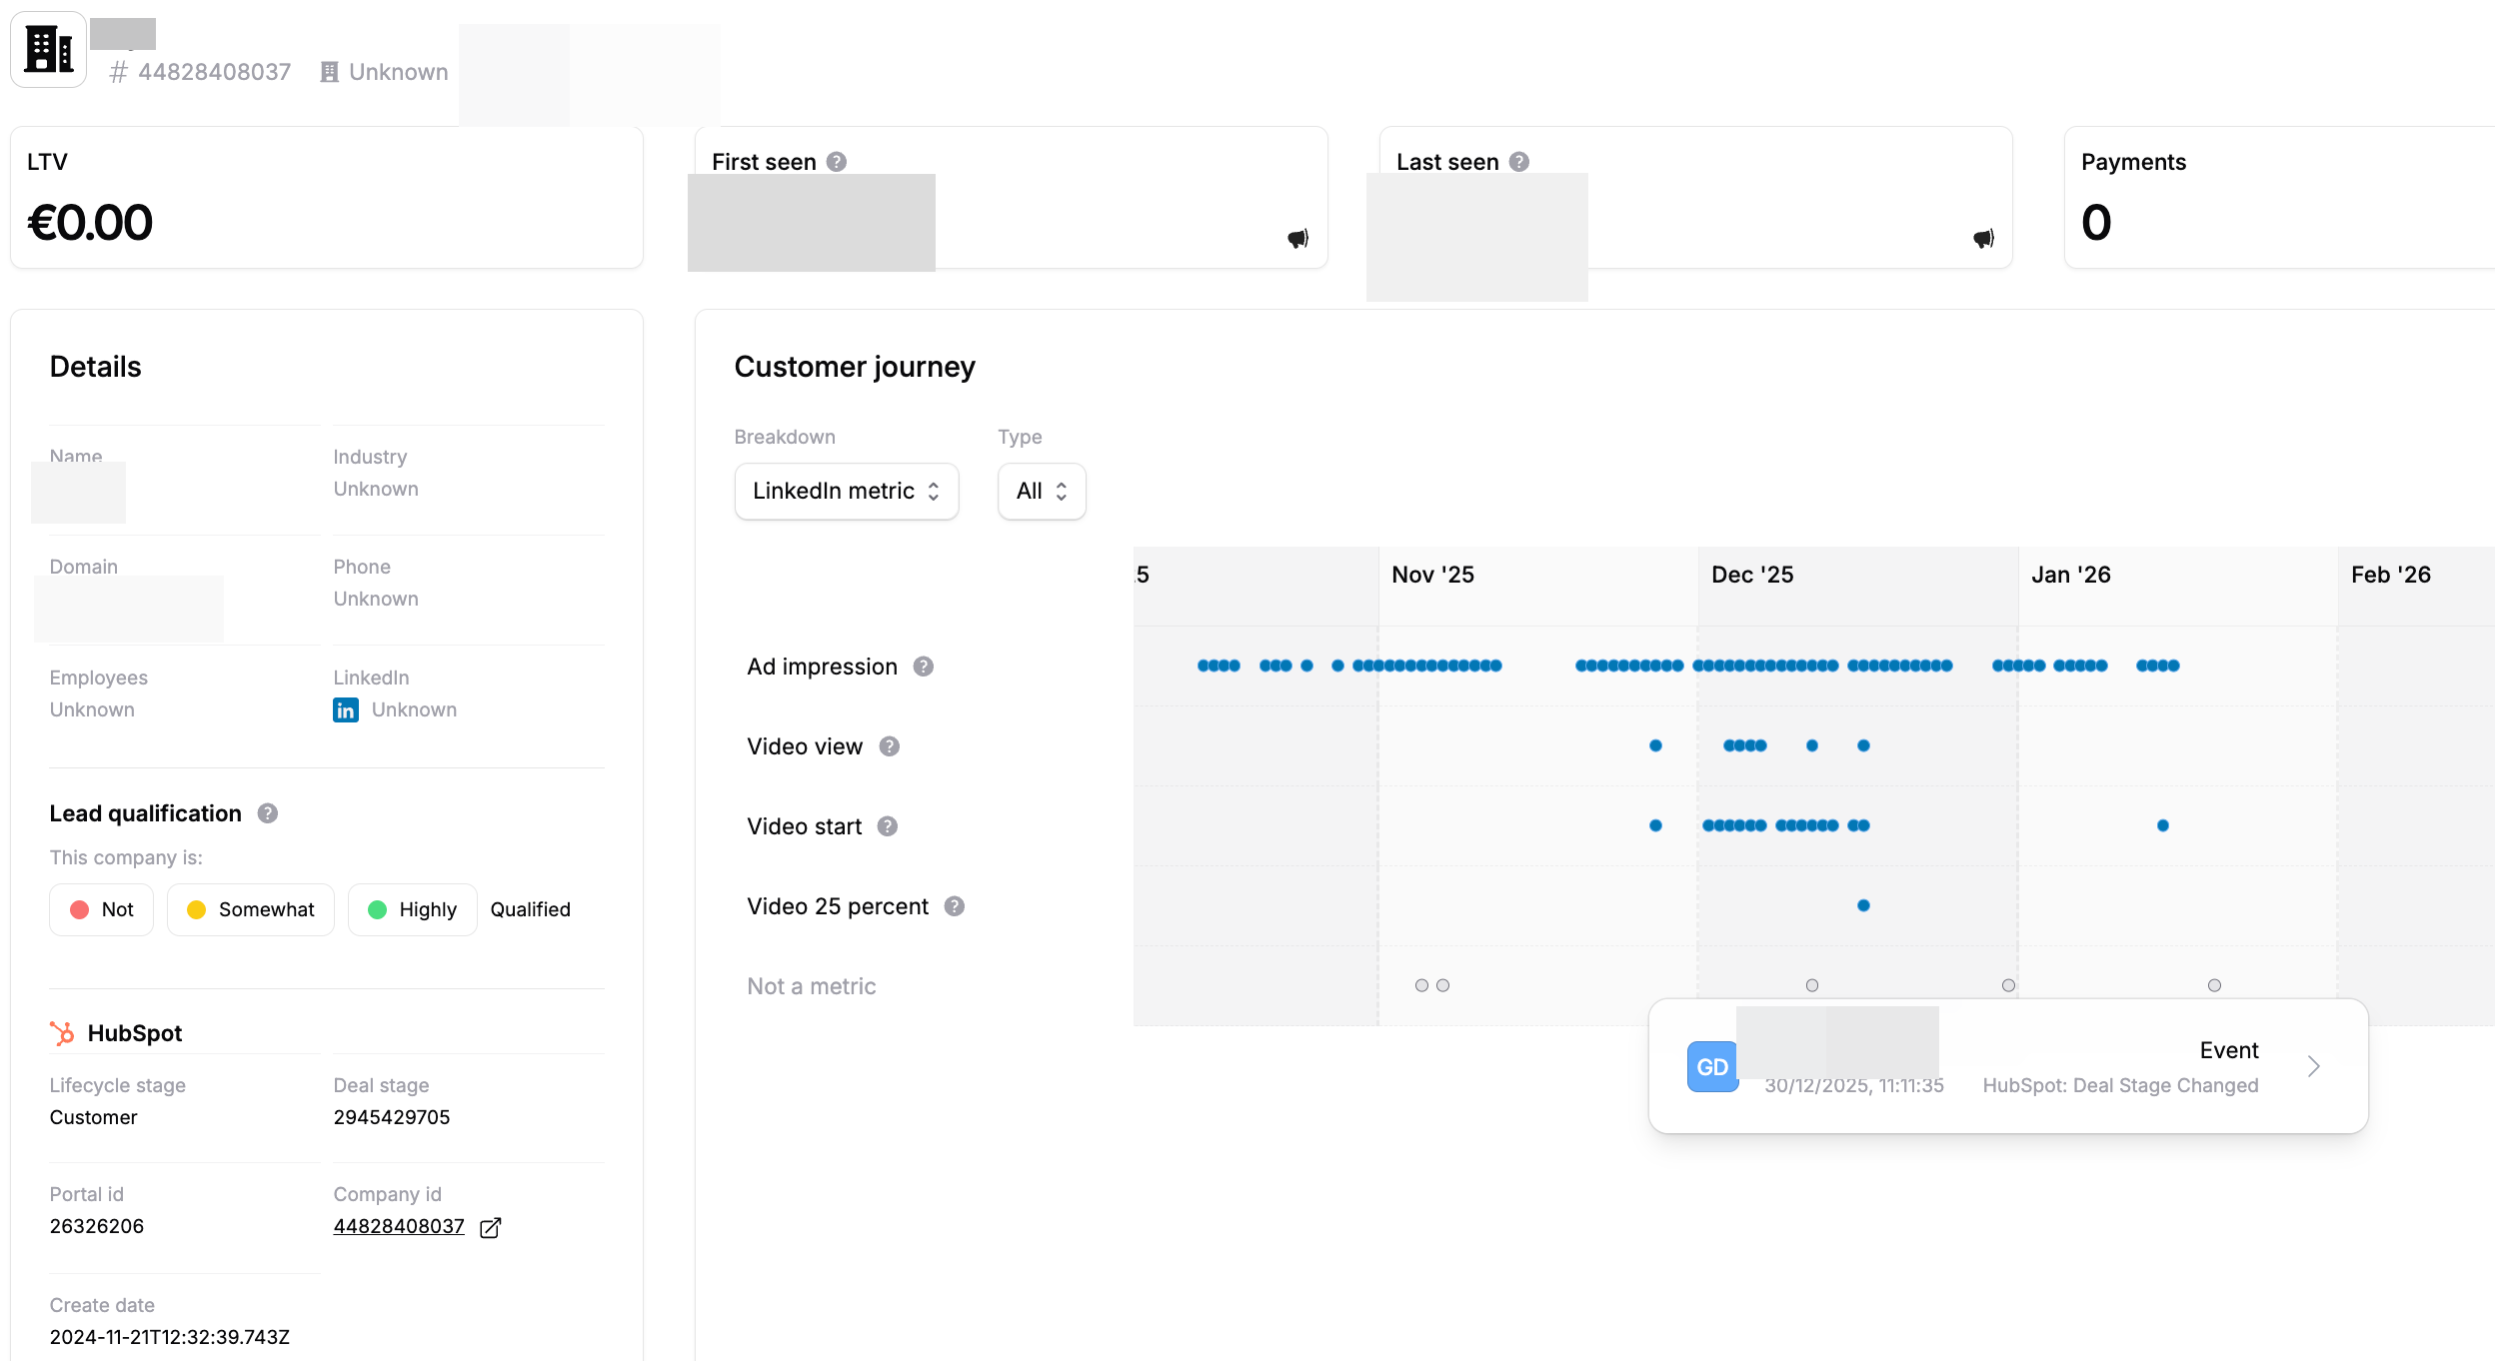Click the help icon beside Lead qualification
The image size is (2495, 1361).
(x=266, y=813)
